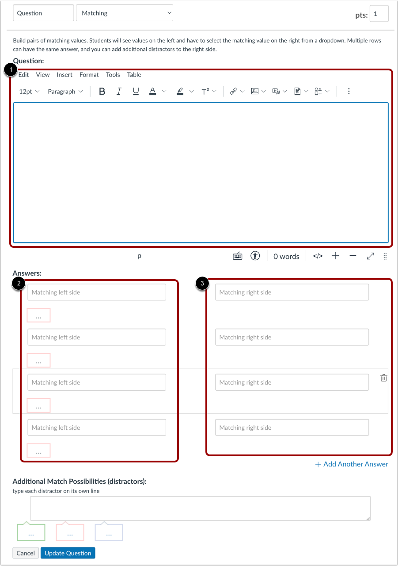Image resolution: width=398 pixels, height=566 pixels.
Task: Run the accessibility checker
Action: coord(255,256)
